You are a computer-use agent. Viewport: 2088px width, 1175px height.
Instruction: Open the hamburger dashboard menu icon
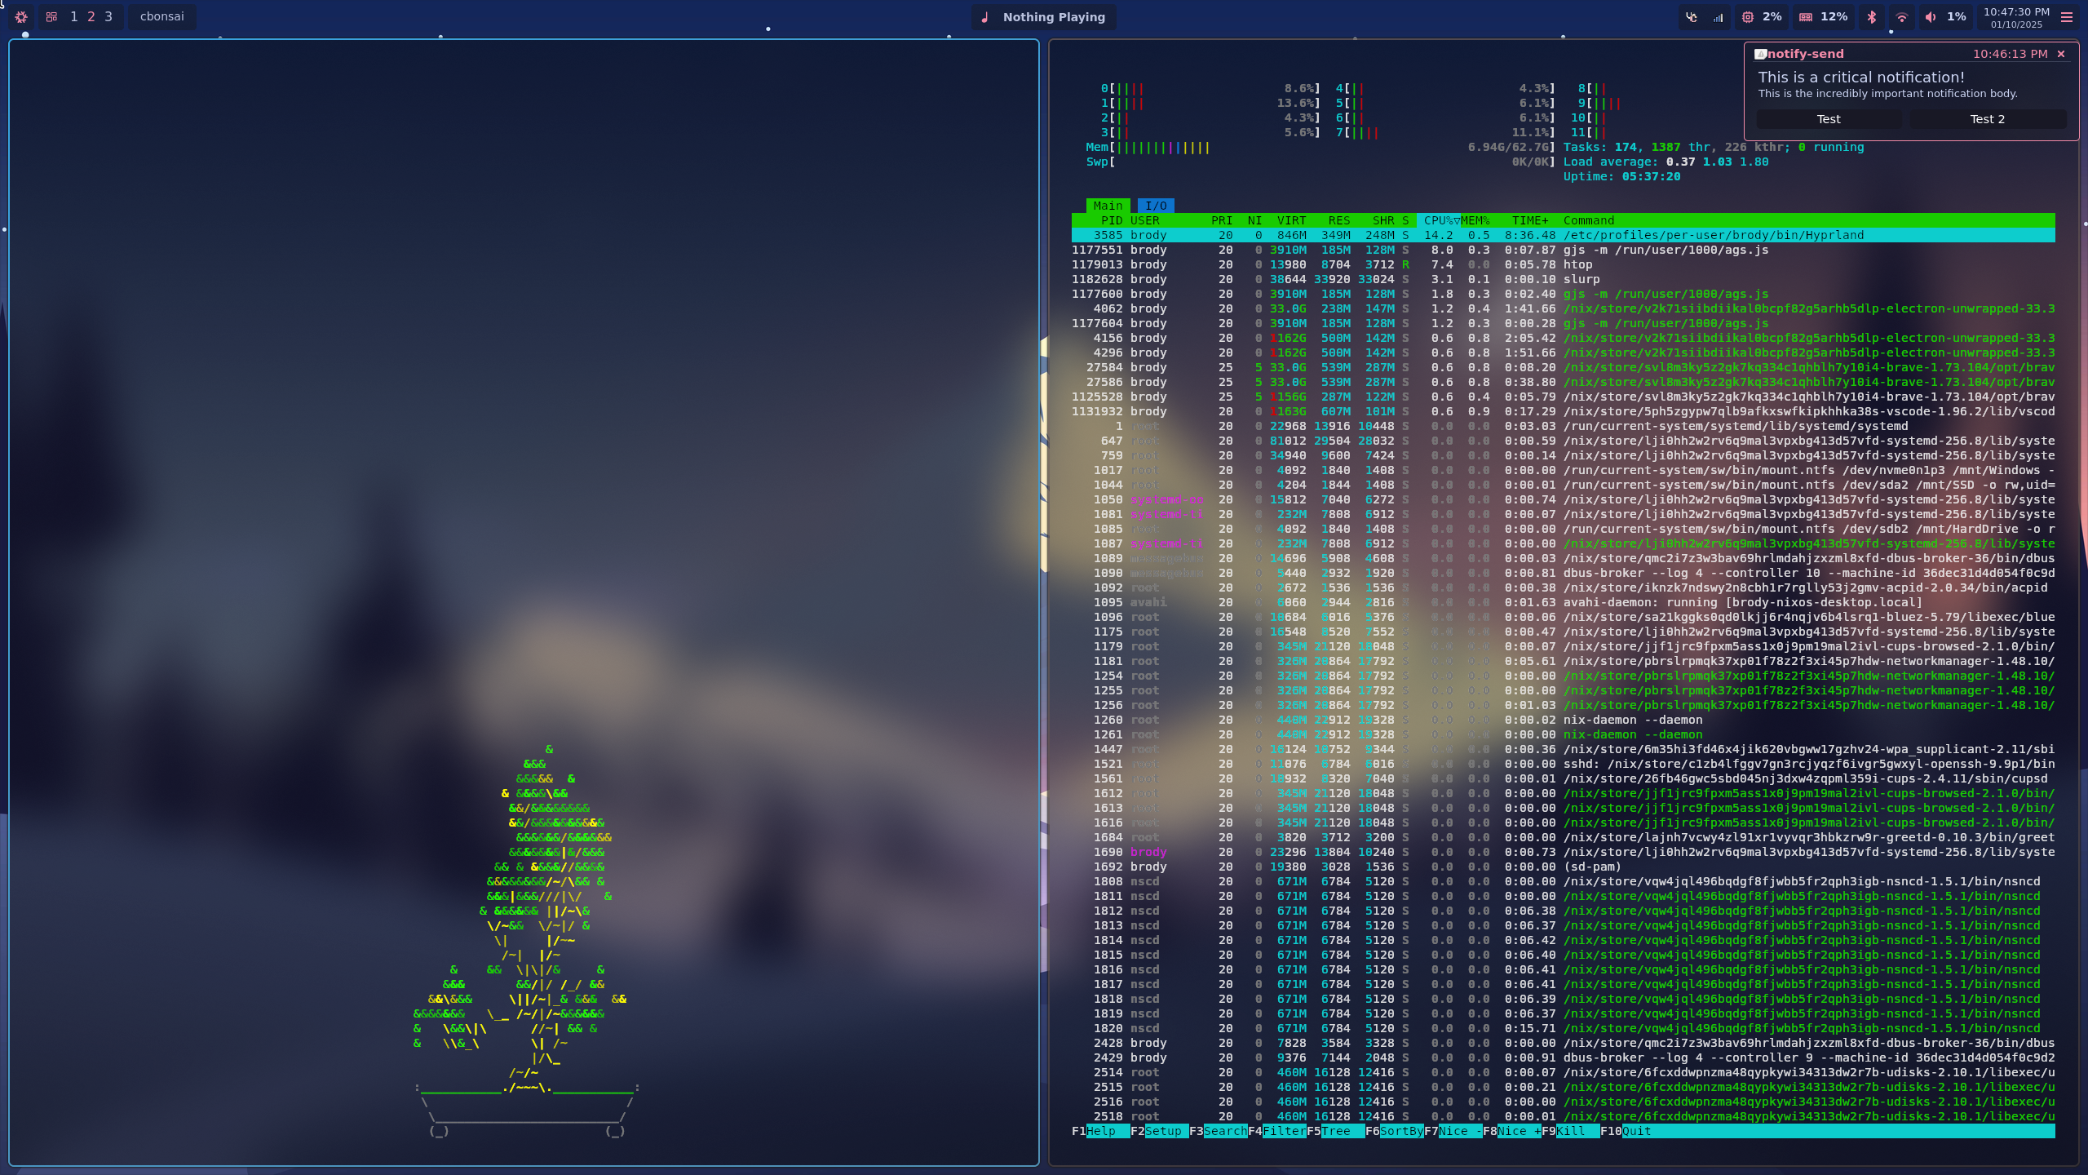(x=2066, y=16)
